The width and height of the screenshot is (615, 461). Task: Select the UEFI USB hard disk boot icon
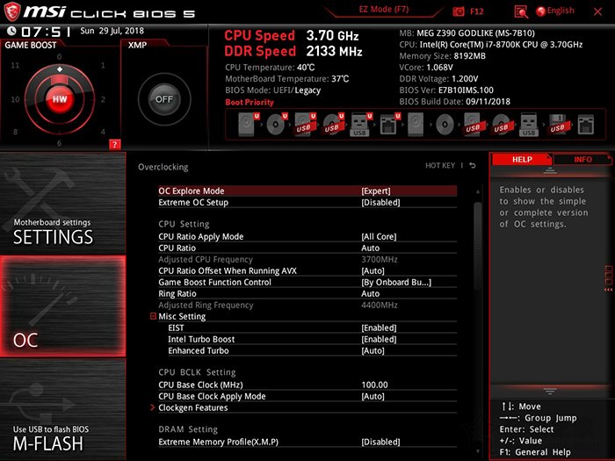pyautogui.click(x=305, y=125)
